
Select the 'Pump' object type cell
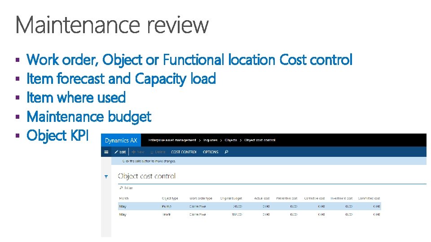click(167, 206)
